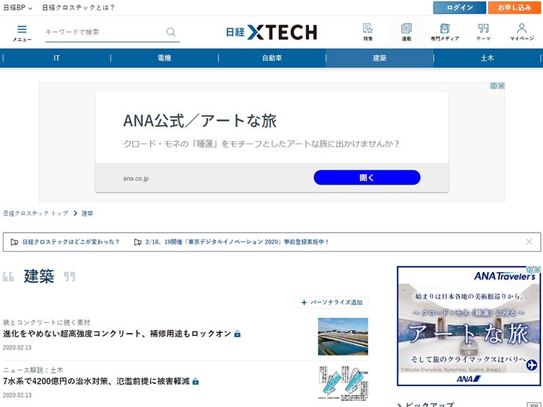Select the IT navigation tab
Screen dimensions: 543x407
(x=56, y=58)
